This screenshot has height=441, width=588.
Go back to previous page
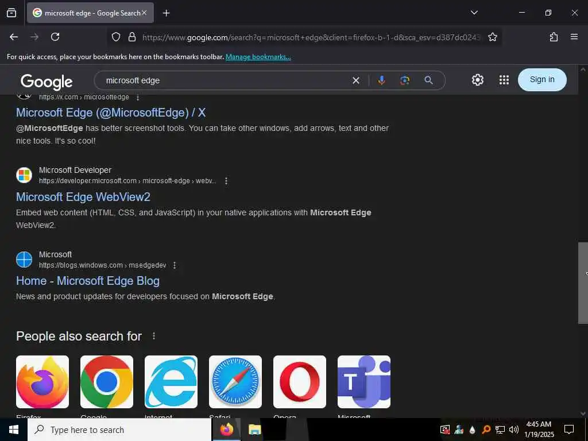pos(14,37)
